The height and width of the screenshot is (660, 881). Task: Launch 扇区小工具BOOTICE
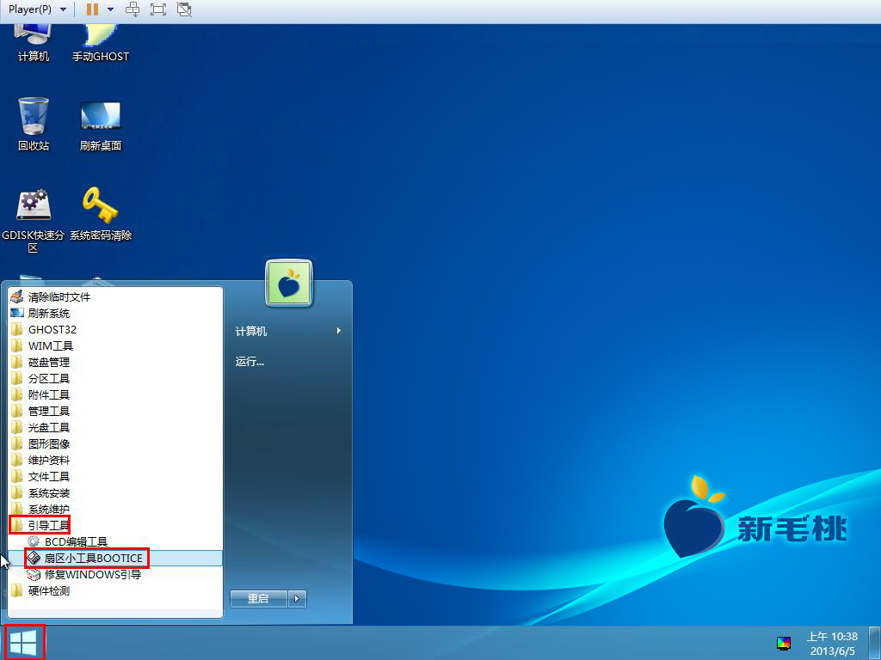point(115,558)
